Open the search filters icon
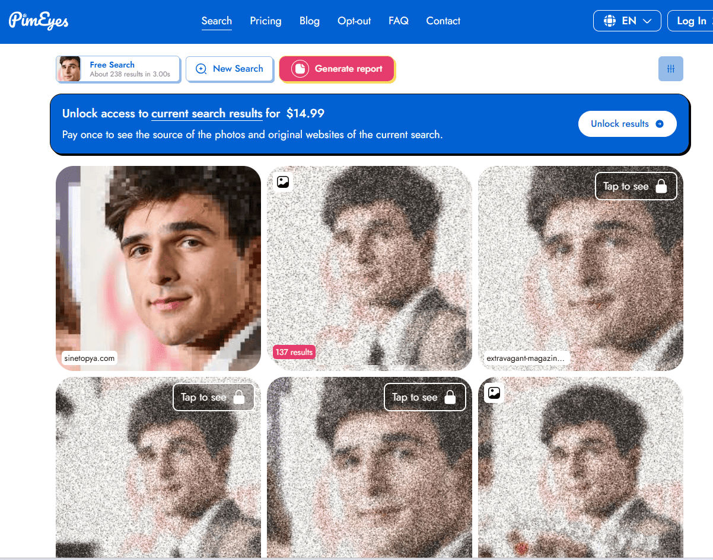 pyautogui.click(x=670, y=69)
